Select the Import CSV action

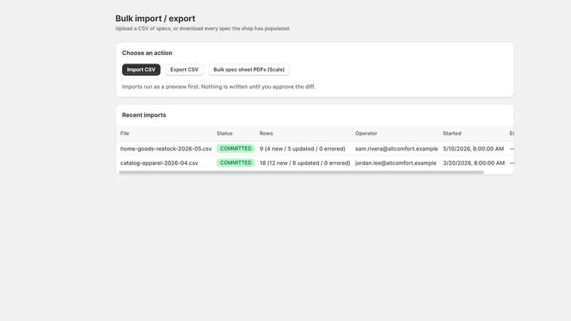tap(141, 69)
